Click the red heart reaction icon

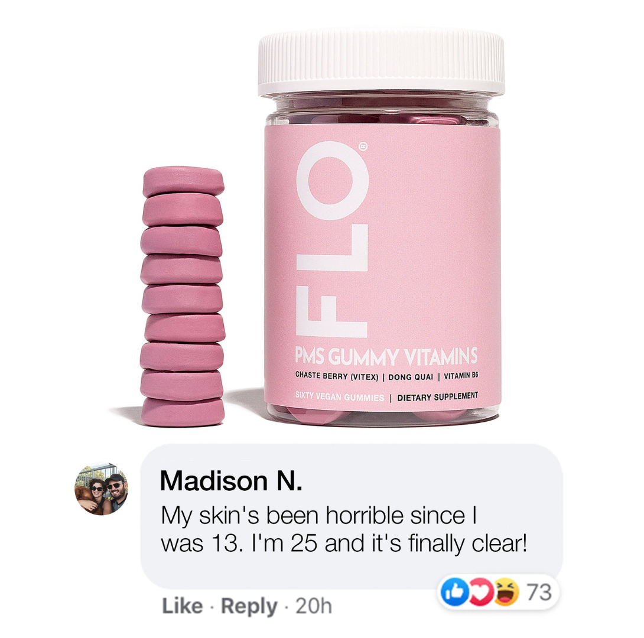(x=480, y=592)
